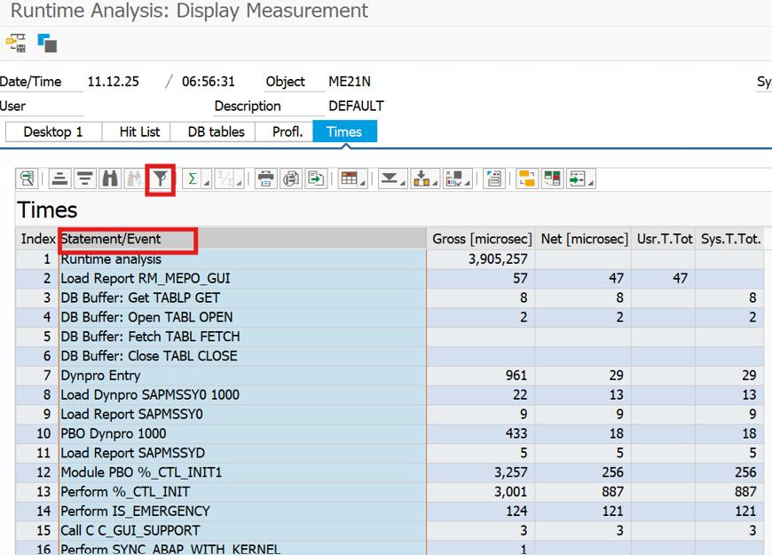This screenshot has width=772, height=555.
Task: Select the Statement/Event column header
Action: pyautogui.click(x=242, y=239)
